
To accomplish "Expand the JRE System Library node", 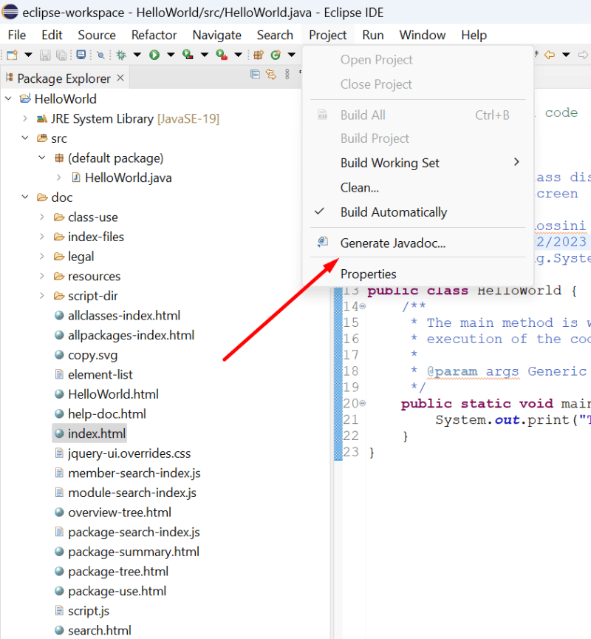I will 25,118.
